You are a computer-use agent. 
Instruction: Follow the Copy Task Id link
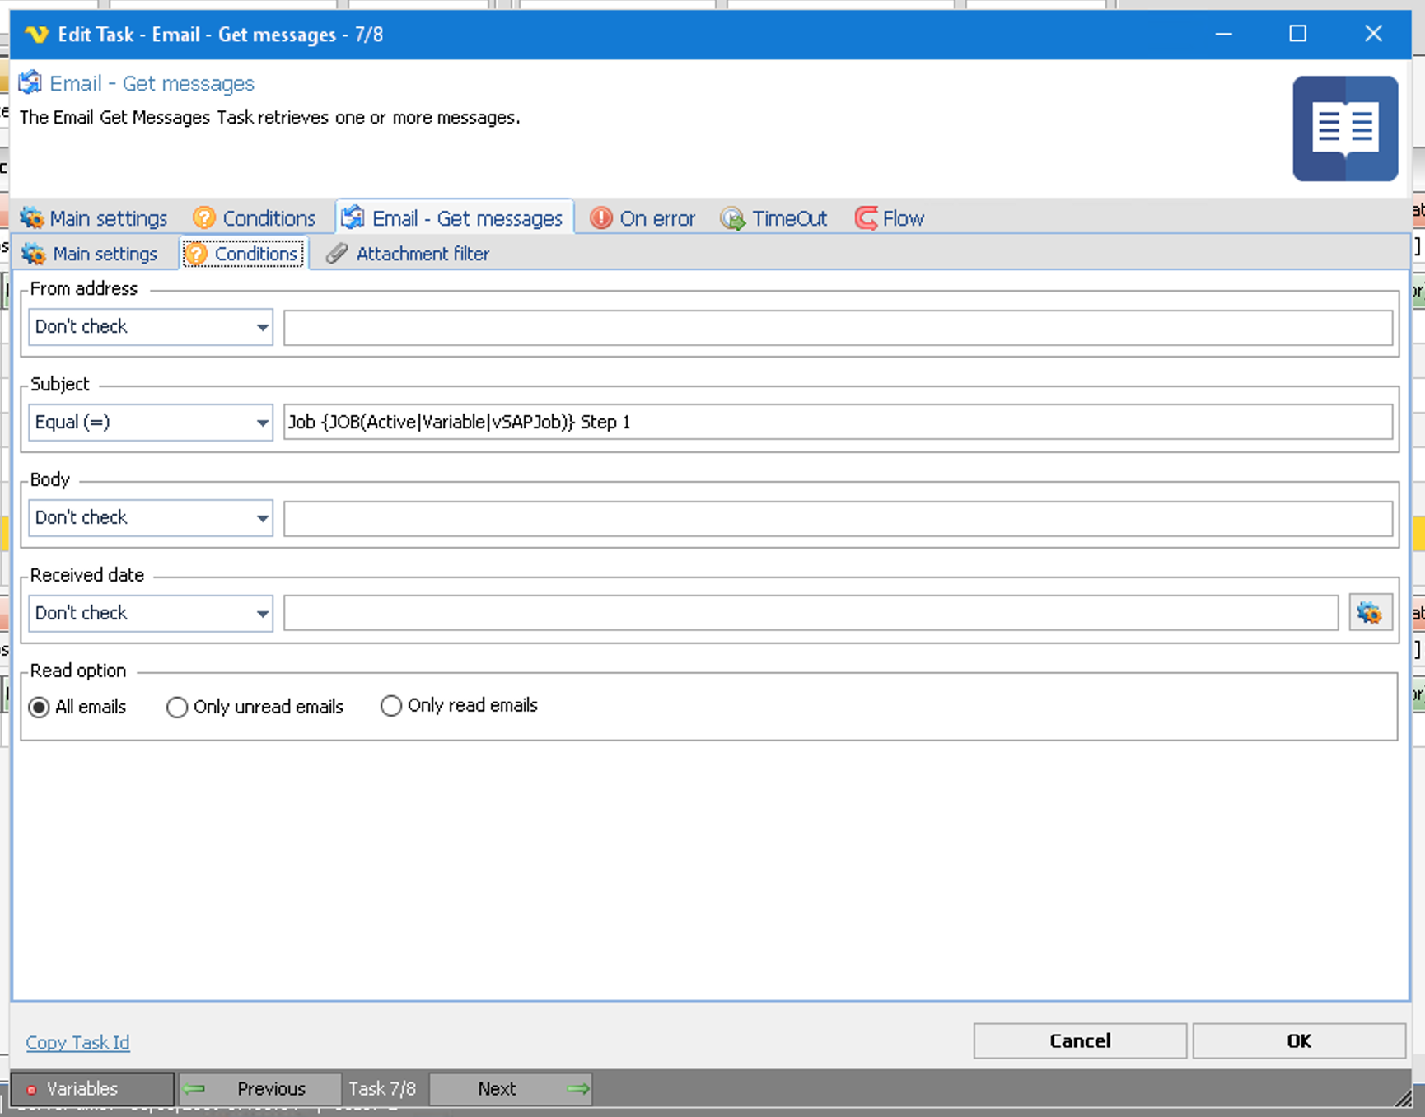pos(77,1042)
